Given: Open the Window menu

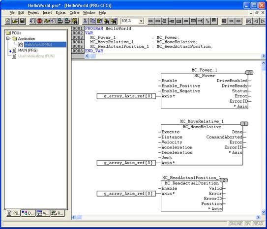Looking at the screenshot, I should point(89,13).
